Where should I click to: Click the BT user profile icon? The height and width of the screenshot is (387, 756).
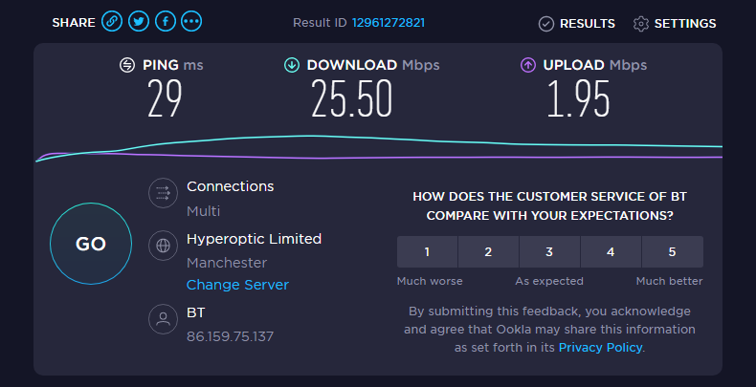coord(164,319)
